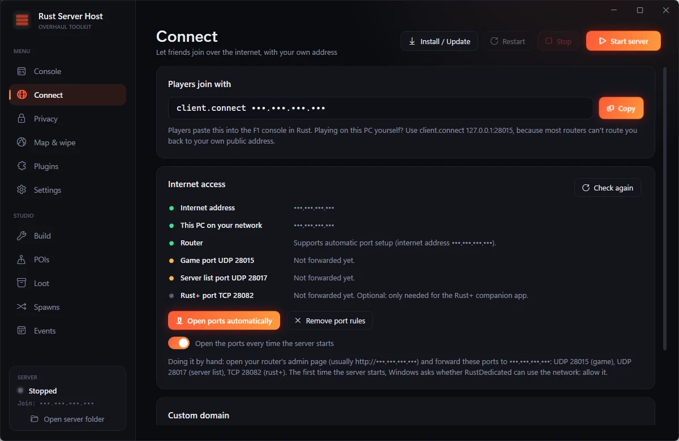Viewport: 679px width, 441px height.
Task: Click Check again for internet access
Action: [608, 188]
